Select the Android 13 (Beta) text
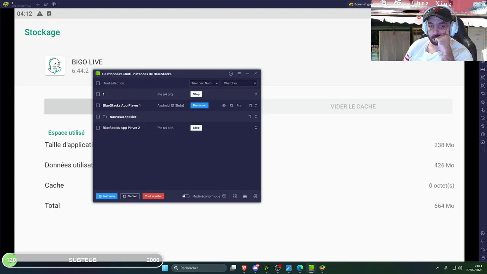The height and width of the screenshot is (274, 487). pyautogui.click(x=170, y=105)
